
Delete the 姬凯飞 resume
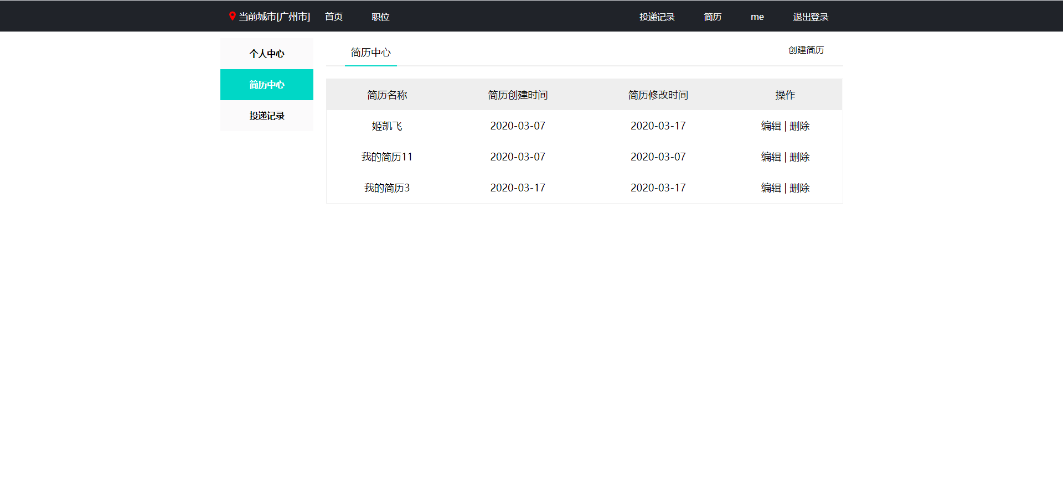[799, 126]
